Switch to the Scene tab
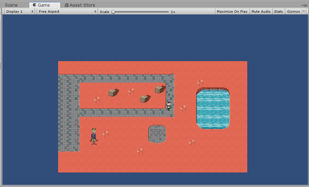Screen dimensions: 309x187 click(x=11, y=5)
